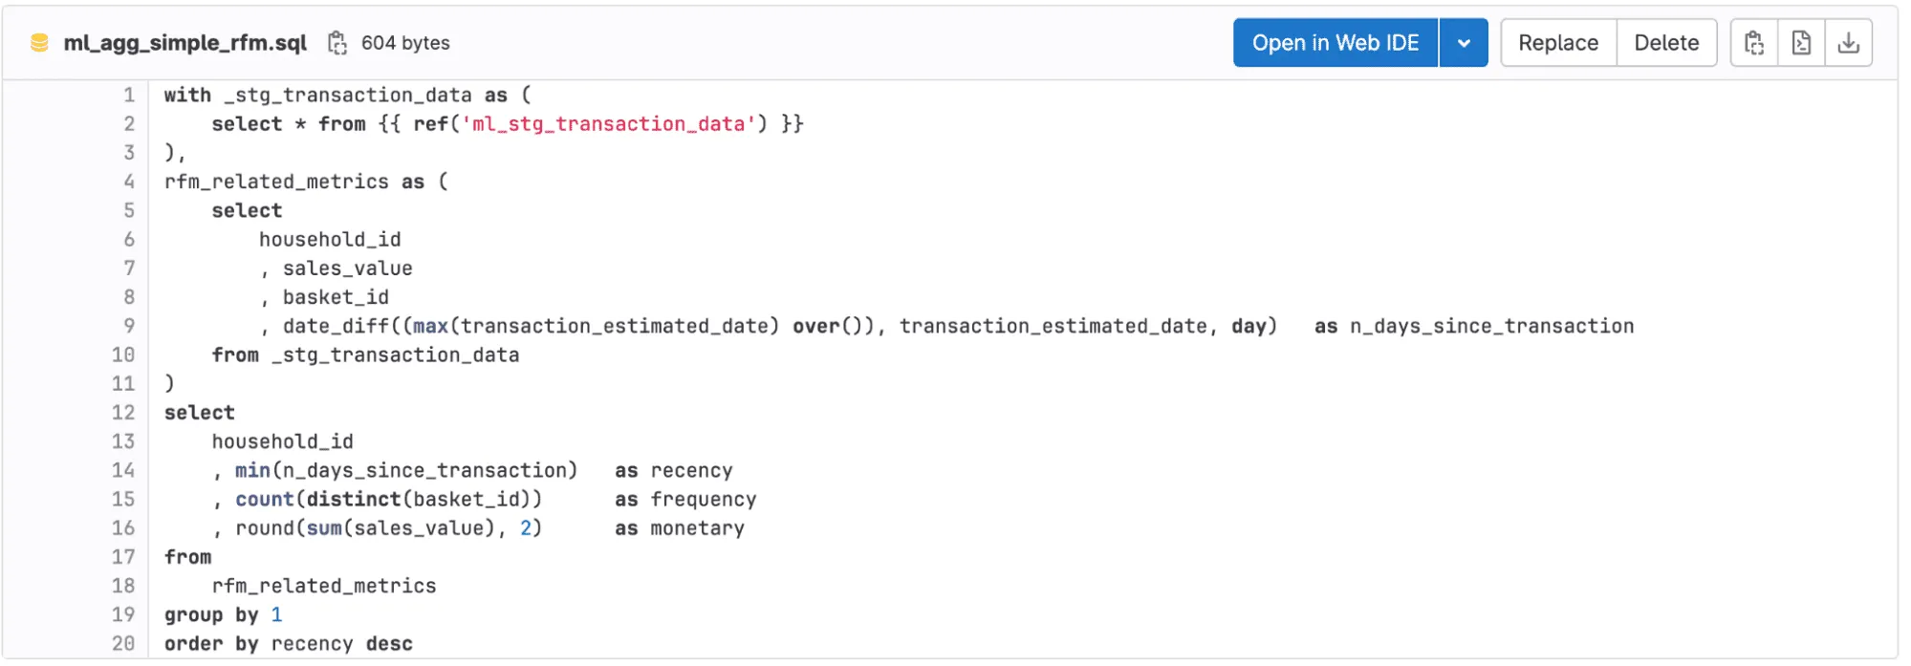This screenshot has height=666, width=1911.
Task: Click the n_days_since_transaction alias on line 9
Action: 1491,326
